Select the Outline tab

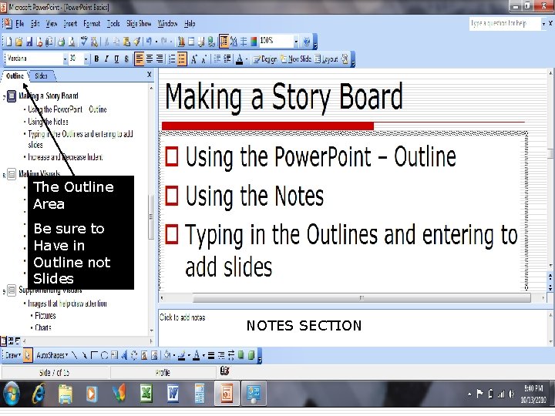pyautogui.click(x=15, y=75)
